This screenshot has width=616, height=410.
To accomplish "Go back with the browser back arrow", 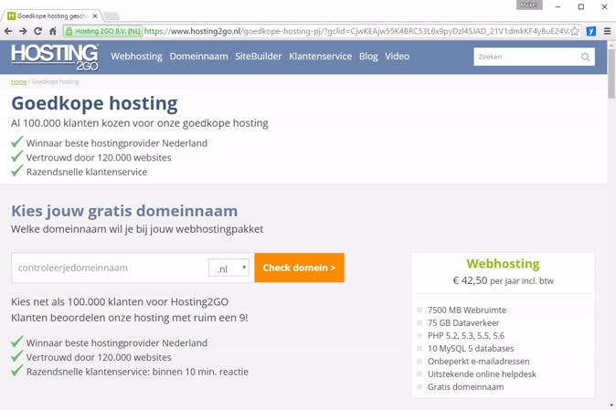I will [x=8, y=31].
